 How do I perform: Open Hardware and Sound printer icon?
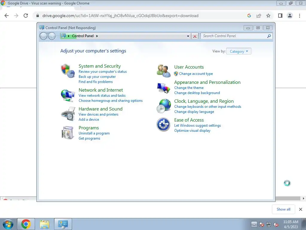[x=68, y=114]
